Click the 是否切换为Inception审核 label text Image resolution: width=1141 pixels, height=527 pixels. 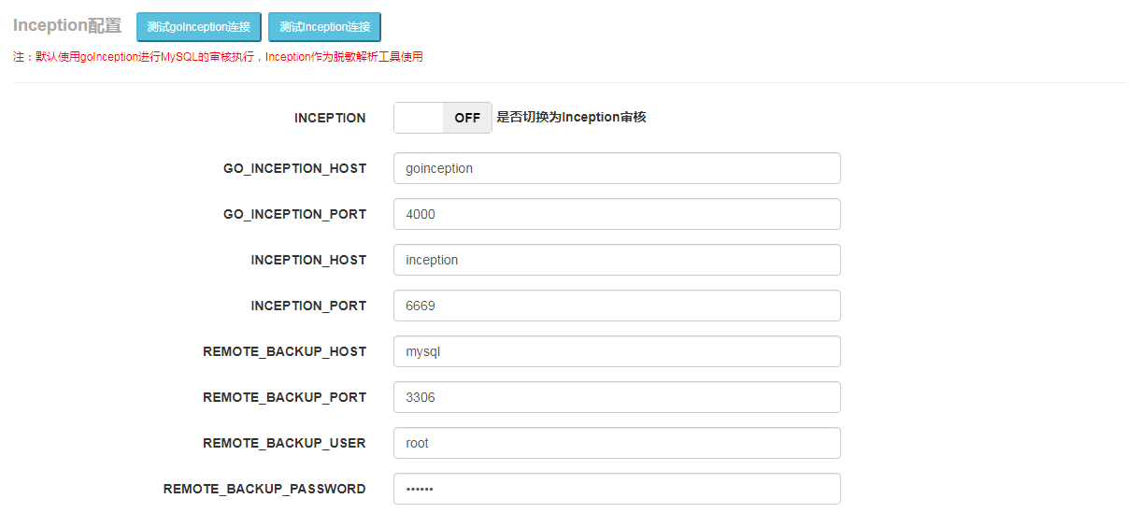point(571,118)
